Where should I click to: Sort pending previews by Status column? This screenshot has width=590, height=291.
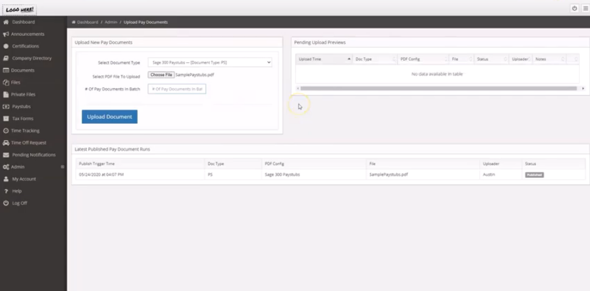click(x=491, y=59)
